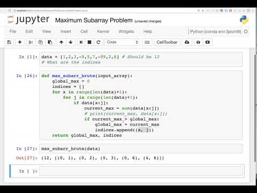Click the (unsaved changes) status text
This screenshot has width=257, height=193.
point(148,21)
